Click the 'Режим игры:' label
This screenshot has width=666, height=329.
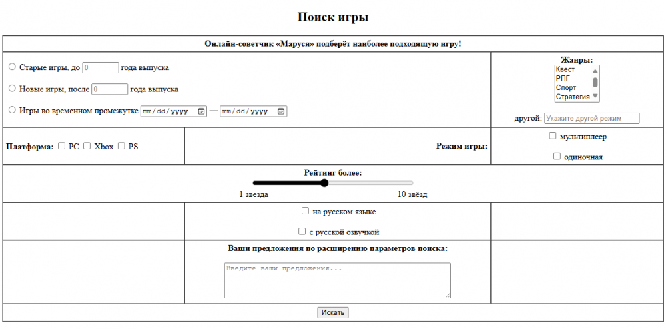click(462, 146)
